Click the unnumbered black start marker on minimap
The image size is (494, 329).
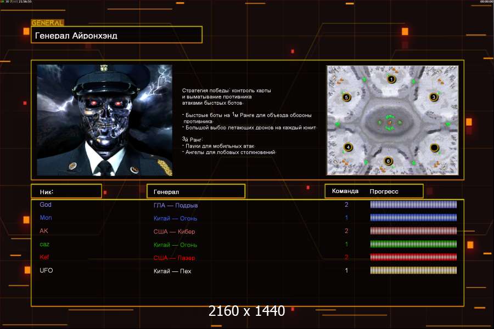435,148
